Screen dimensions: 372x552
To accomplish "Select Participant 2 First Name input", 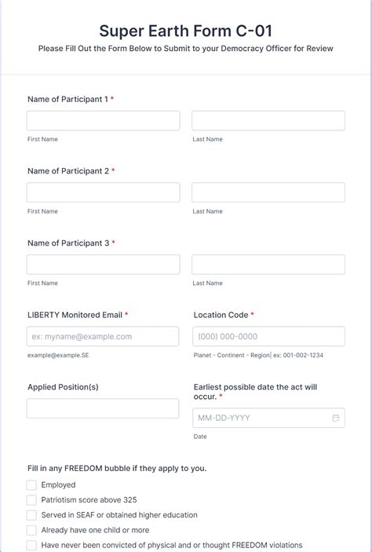I will tap(103, 192).
